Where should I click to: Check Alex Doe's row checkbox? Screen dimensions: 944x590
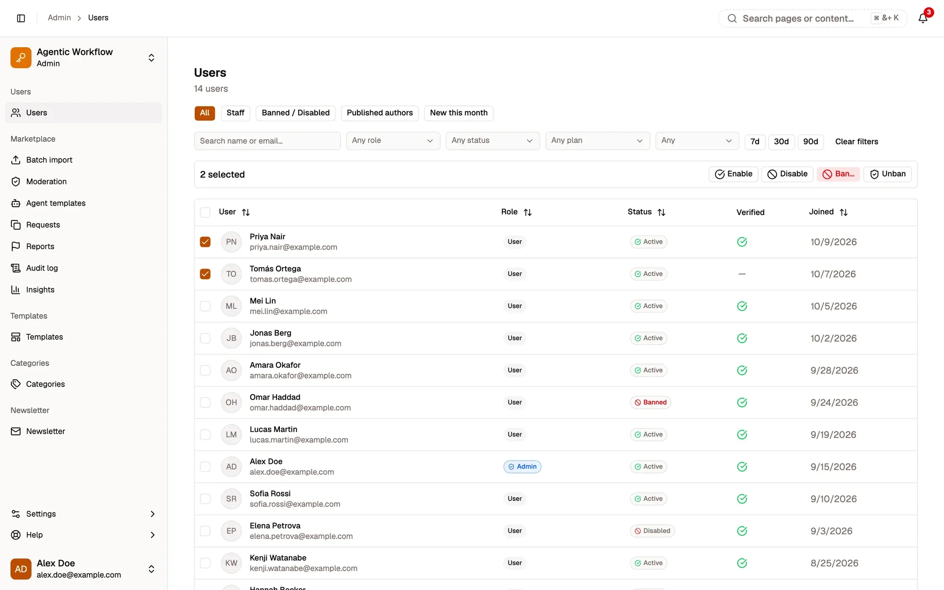205,467
